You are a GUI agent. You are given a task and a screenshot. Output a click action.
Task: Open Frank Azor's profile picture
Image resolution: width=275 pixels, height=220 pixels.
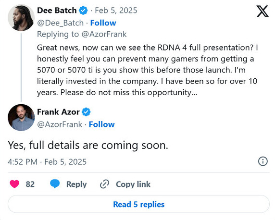coord(21,118)
